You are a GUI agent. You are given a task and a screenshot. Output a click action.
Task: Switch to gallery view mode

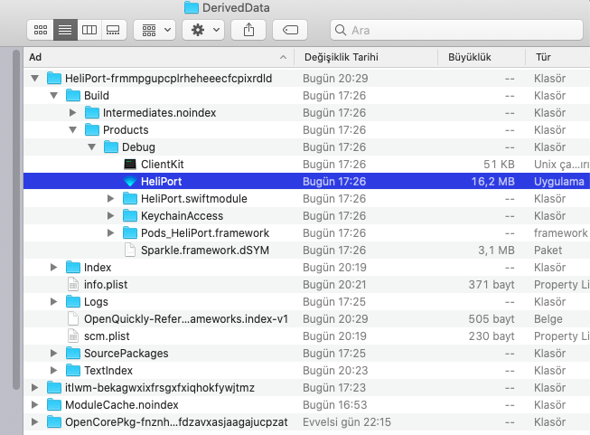click(113, 30)
